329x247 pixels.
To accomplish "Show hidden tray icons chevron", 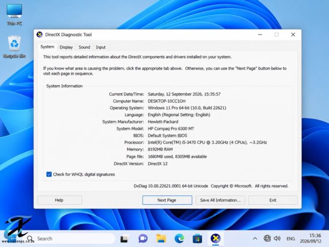I will [x=255, y=238].
